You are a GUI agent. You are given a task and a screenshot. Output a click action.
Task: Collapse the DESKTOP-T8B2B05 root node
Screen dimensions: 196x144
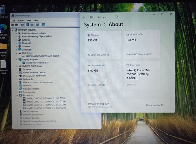[x=13, y=30]
